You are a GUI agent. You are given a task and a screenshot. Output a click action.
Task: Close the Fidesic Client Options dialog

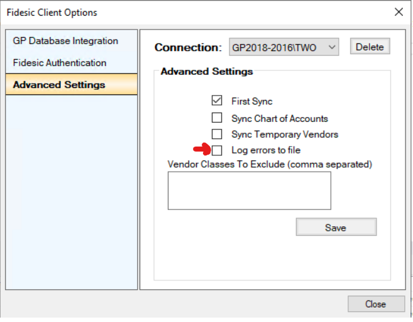(x=376, y=304)
